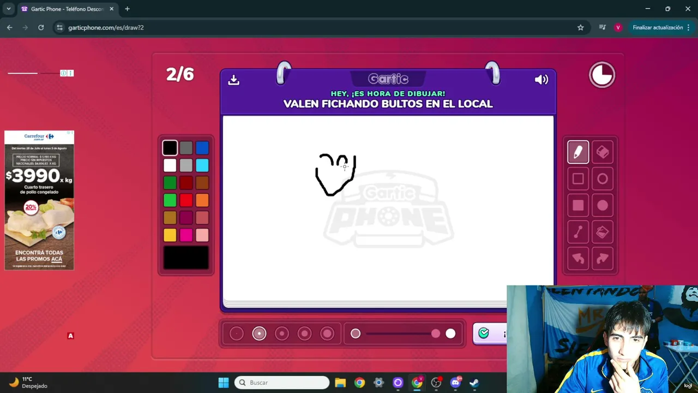
Task: Select the largest brush thickness
Action: coord(327,334)
